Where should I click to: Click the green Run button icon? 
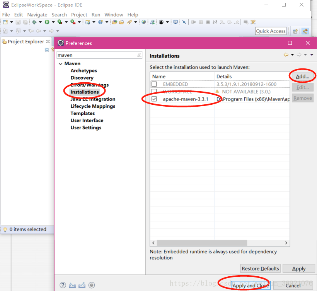point(47,22)
